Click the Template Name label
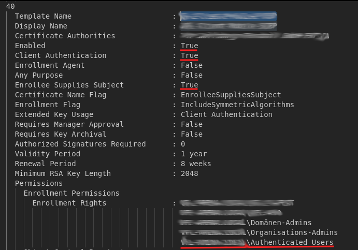The height and width of the screenshot is (250, 358). point(43,17)
